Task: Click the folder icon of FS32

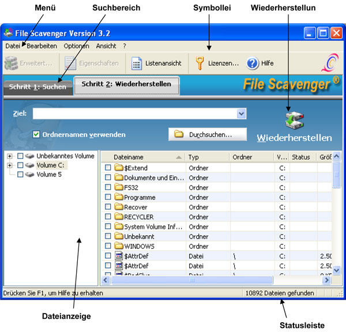Action: 119,187
